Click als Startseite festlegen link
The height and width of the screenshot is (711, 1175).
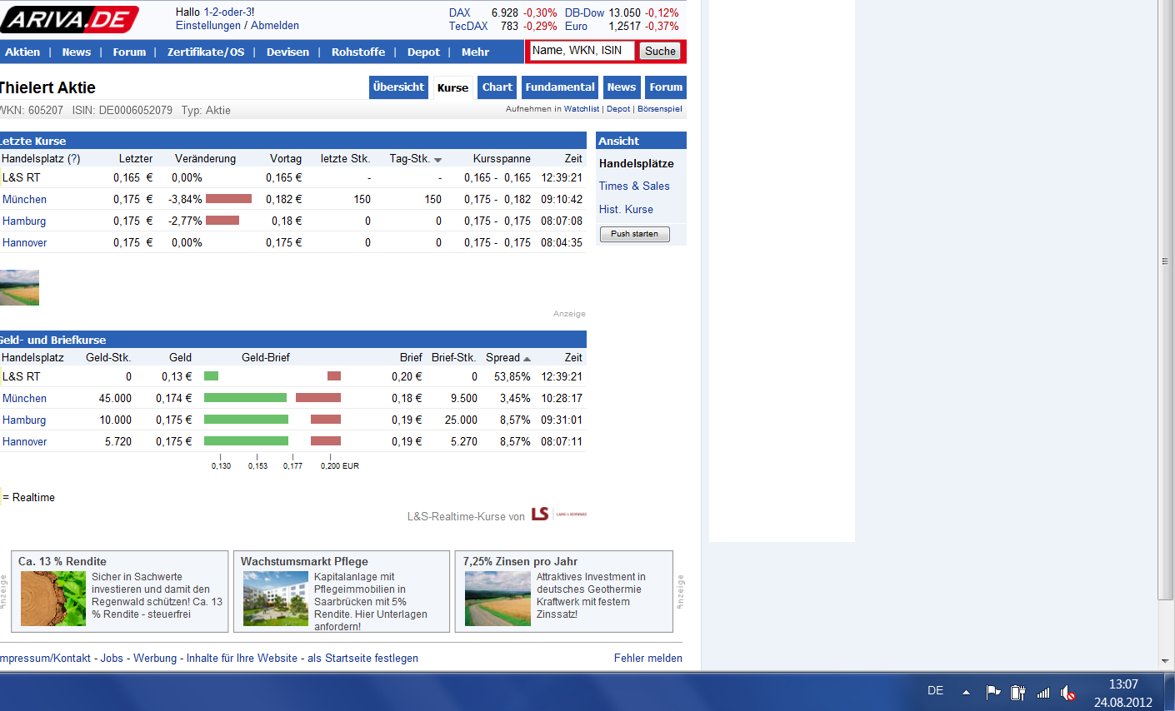tap(362, 658)
